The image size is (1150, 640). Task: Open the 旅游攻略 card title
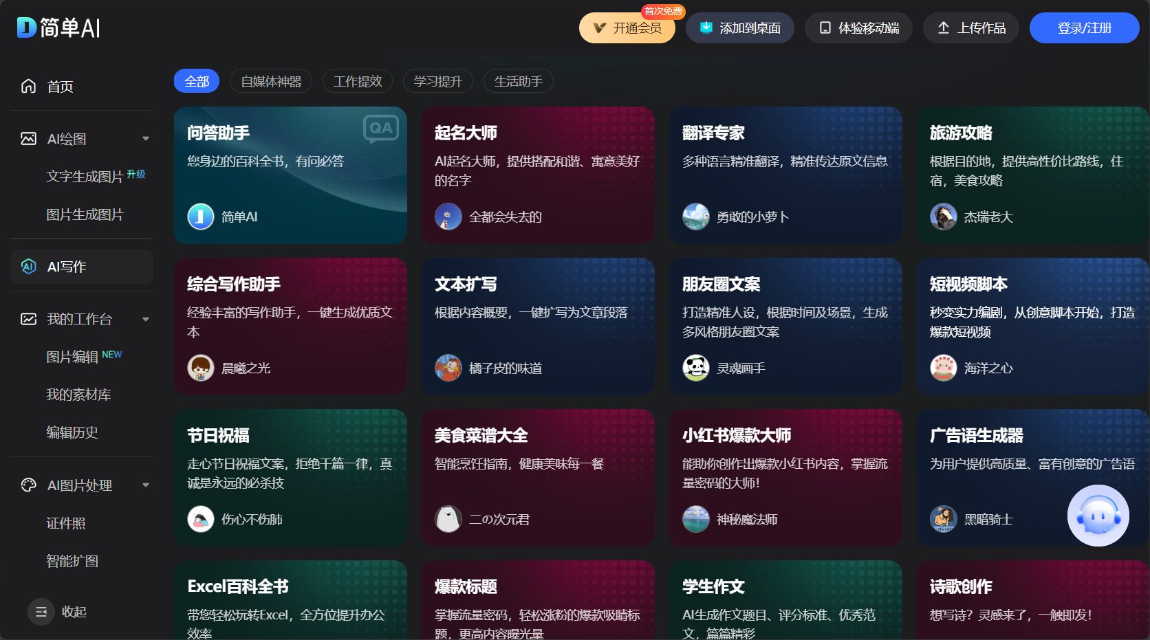pyautogui.click(x=961, y=133)
